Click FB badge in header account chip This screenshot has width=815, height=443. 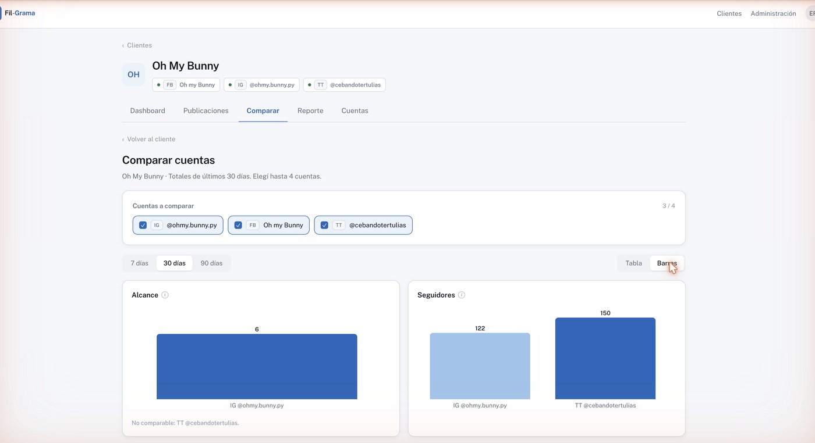click(x=169, y=85)
